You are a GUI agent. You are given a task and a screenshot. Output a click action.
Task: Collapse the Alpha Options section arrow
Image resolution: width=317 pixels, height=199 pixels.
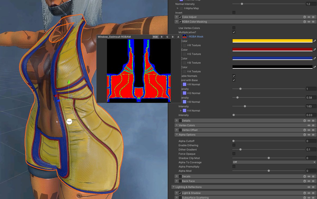177,135
